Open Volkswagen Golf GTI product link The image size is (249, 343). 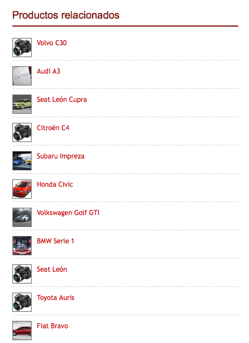click(68, 213)
